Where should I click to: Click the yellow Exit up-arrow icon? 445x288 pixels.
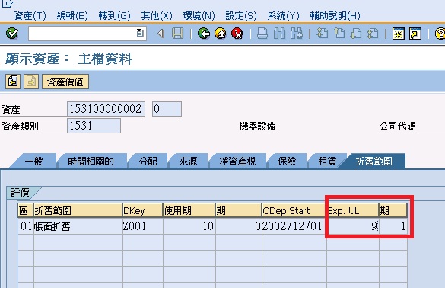click(x=221, y=34)
